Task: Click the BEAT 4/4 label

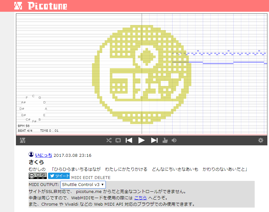Action: 25,131
